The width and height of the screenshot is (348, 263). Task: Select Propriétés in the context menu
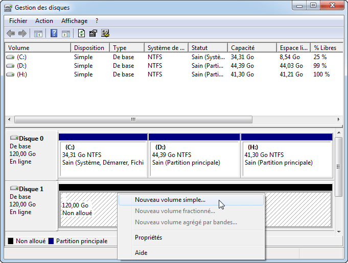(191, 238)
